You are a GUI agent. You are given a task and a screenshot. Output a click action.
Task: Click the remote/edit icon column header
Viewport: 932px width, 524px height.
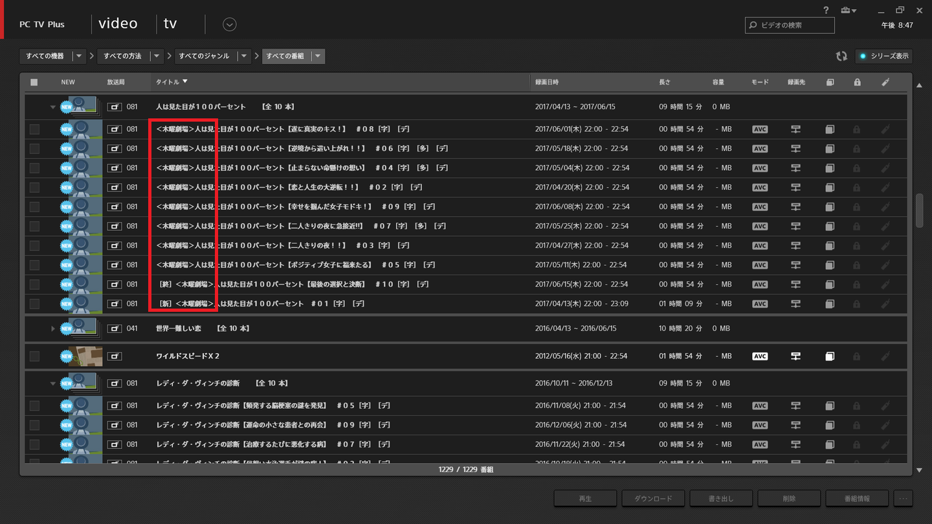(885, 82)
